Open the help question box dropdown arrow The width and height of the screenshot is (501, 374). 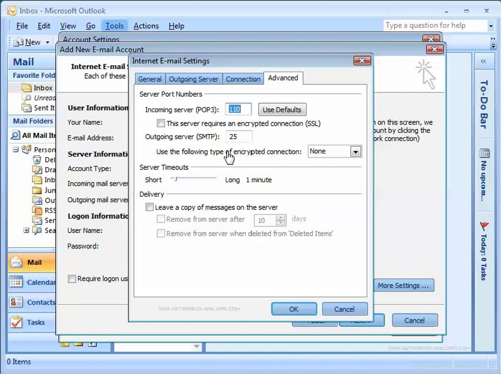coord(491,25)
